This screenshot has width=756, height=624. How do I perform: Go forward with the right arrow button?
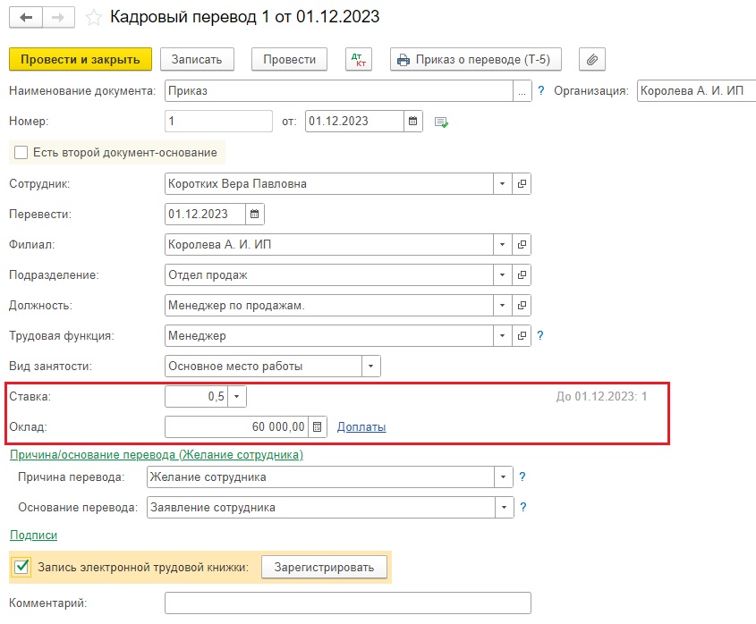click(x=58, y=18)
